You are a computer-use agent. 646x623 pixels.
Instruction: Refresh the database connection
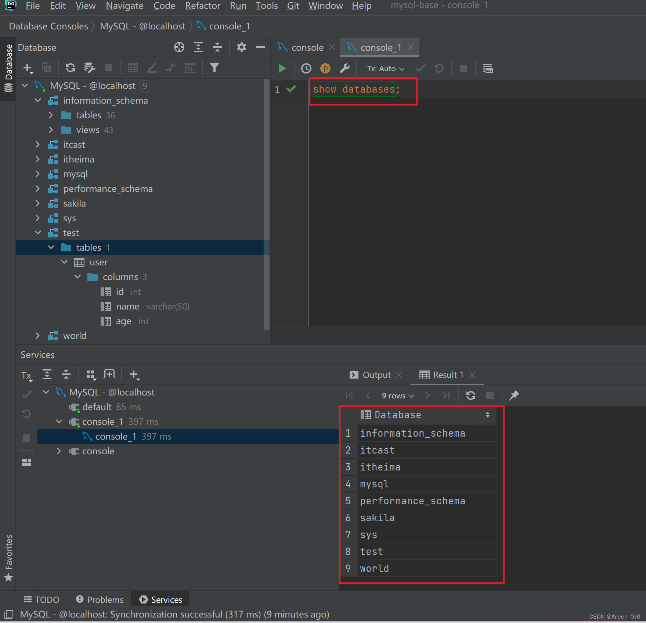coord(70,68)
